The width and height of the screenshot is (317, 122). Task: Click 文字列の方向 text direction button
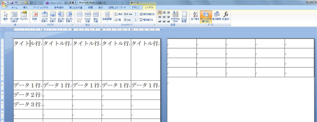175,17
